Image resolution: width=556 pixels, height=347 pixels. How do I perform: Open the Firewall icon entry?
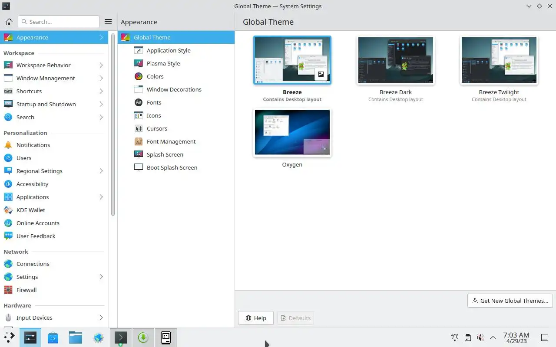8,290
